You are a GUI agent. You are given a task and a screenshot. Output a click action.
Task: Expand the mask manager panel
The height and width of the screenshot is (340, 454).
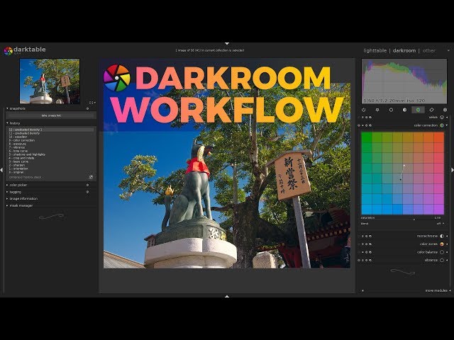pos(8,205)
